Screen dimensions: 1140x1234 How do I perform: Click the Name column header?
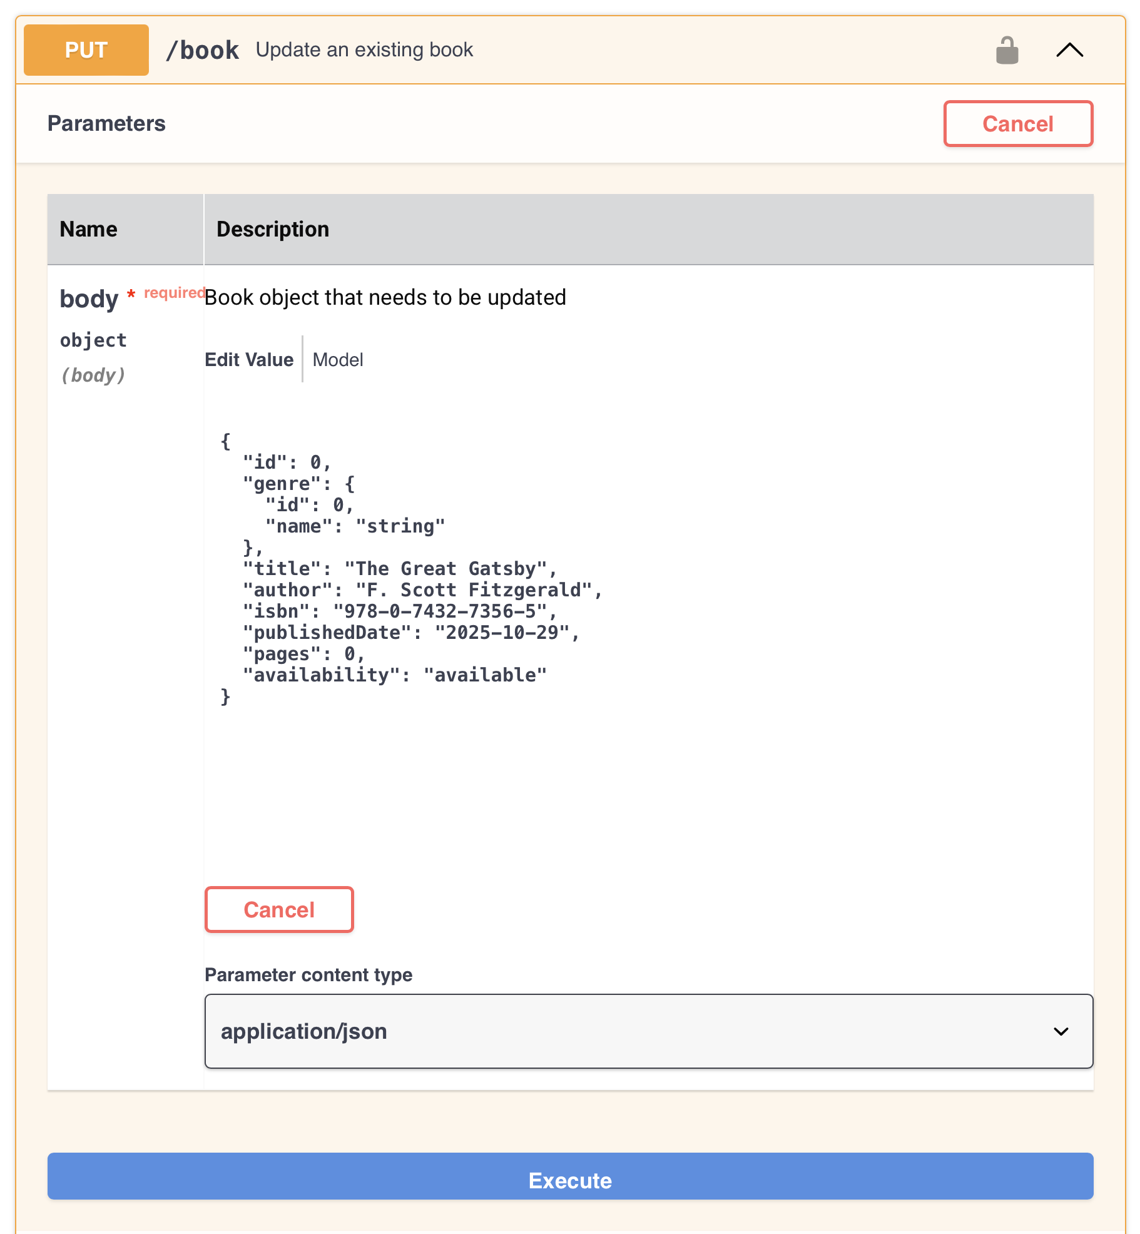pyautogui.click(x=88, y=229)
